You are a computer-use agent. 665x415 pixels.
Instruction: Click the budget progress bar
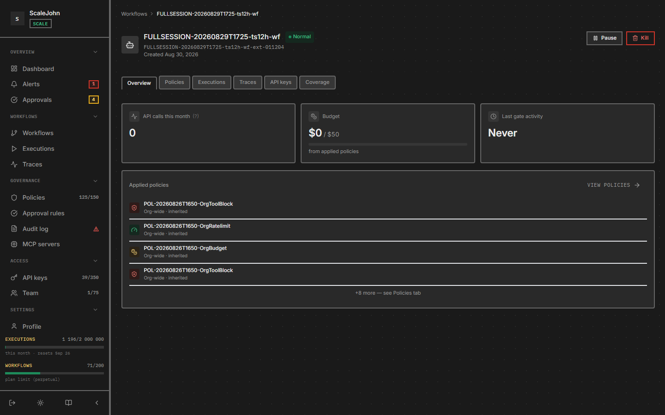pos(388,144)
